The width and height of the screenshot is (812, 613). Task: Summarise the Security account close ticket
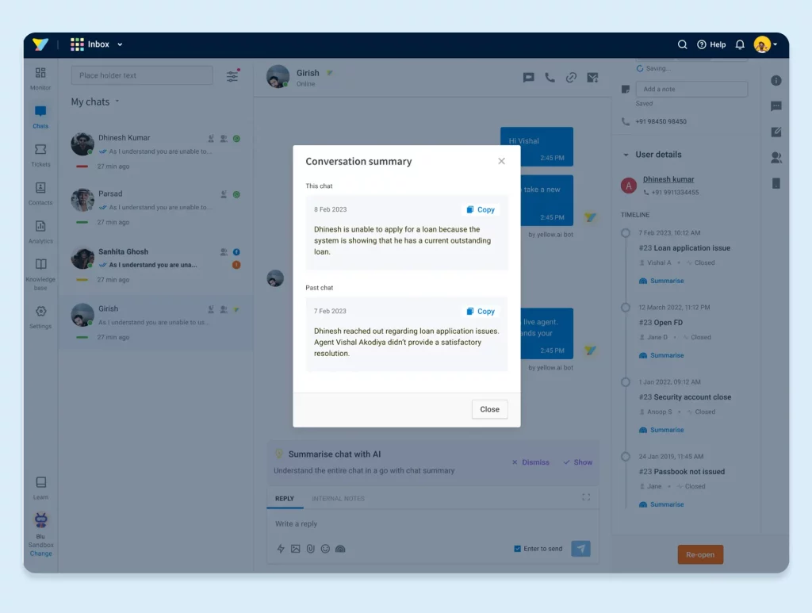tap(662, 430)
